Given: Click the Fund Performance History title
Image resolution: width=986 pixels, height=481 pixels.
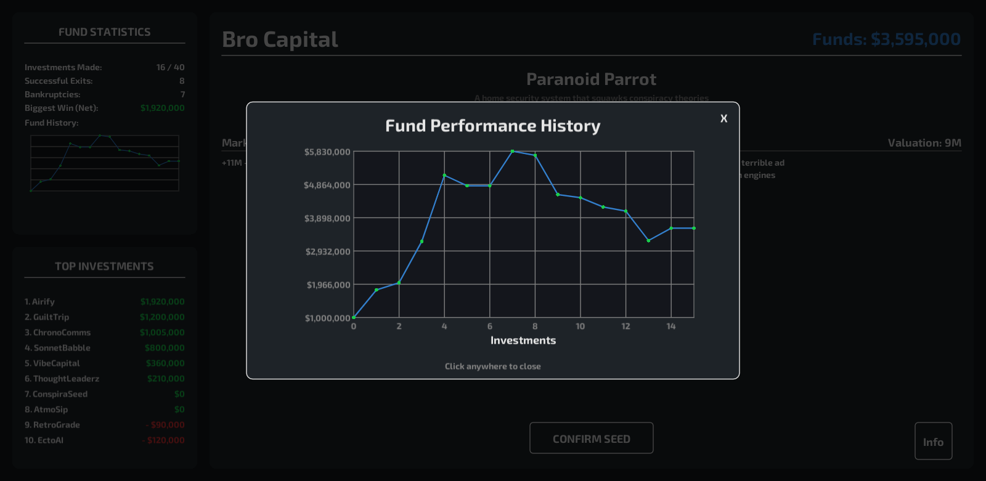Looking at the screenshot, I should pos(492,126).
